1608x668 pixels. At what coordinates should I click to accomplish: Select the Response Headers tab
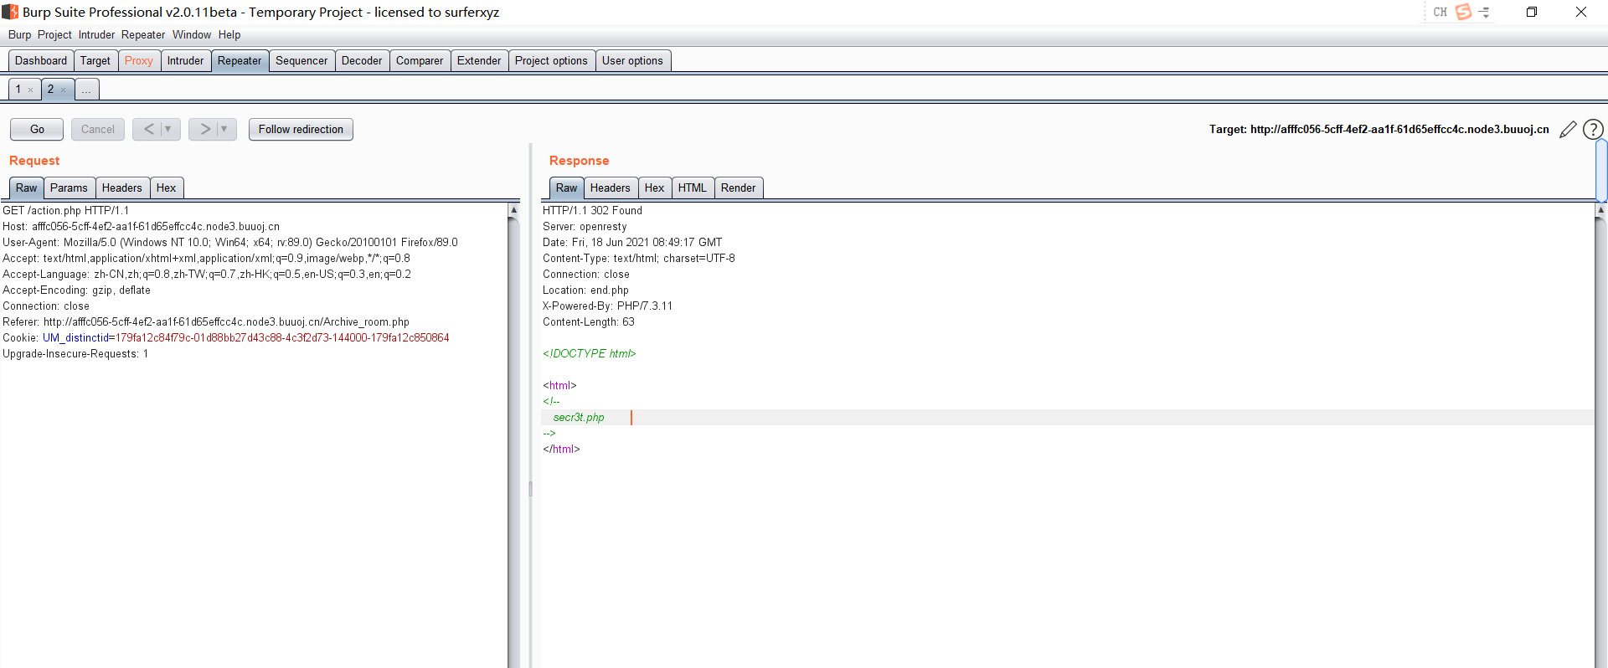611,188
